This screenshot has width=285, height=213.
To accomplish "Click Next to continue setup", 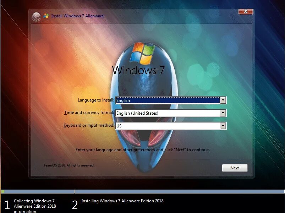I will click(x=235, y=168).
